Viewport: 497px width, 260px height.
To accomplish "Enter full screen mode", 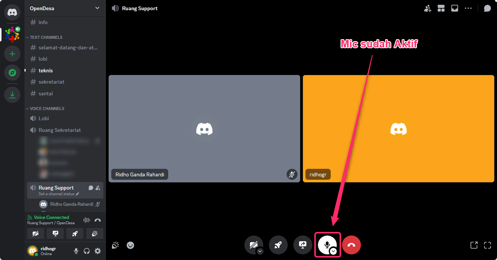I will pos(488,245).
